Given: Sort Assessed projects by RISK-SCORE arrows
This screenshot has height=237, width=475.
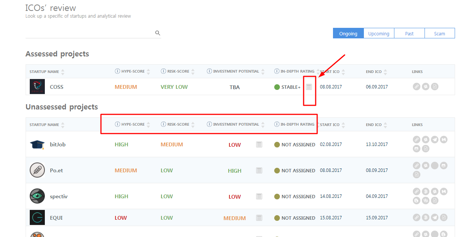Looking at the screenshot, I should (193, 71).
